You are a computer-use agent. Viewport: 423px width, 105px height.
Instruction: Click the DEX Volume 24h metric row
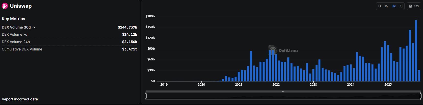[x=69, y=42]
